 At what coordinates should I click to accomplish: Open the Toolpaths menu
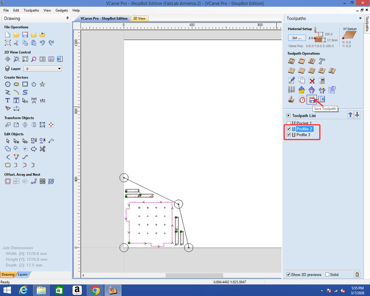[x=31, y=10]
